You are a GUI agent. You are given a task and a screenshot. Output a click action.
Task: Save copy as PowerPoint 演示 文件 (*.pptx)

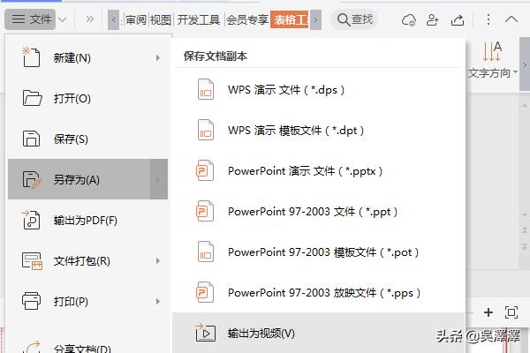click(318, 171)
